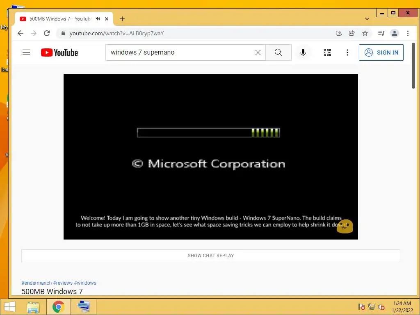Viewport: 420px width, 315px height.
Task: Click the channel watermark in the video
Action: click(345, 226)
